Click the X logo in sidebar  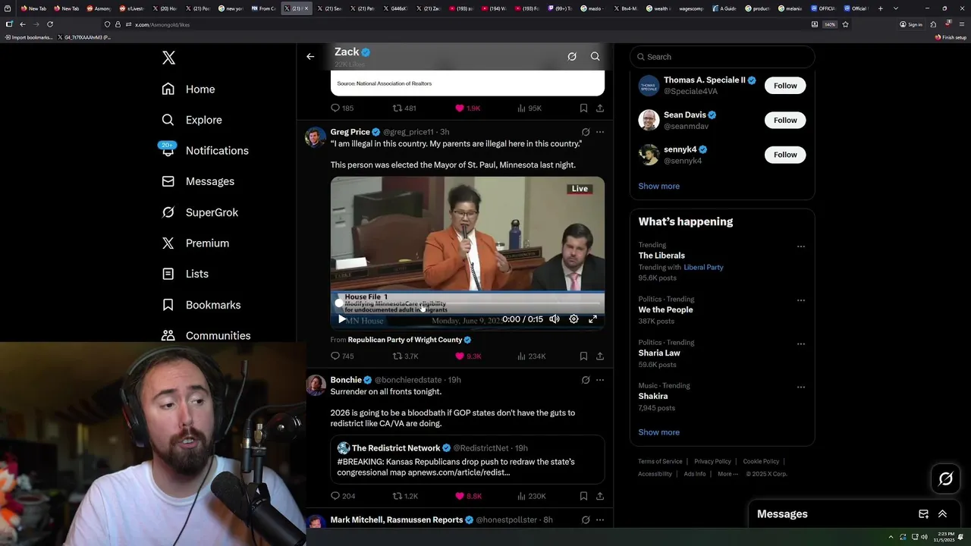(x=168, y=58)
